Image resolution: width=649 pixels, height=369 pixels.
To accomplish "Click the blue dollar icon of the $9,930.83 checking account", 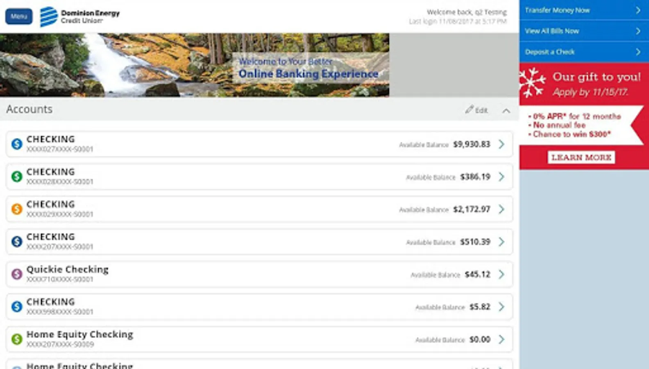I will point(17,144).
